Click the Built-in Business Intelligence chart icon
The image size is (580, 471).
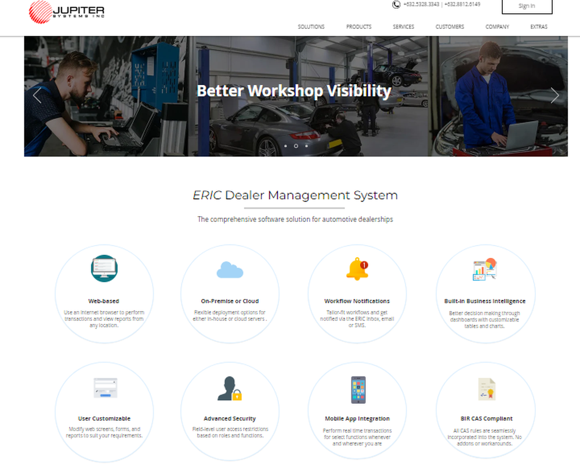click(484, 269)
